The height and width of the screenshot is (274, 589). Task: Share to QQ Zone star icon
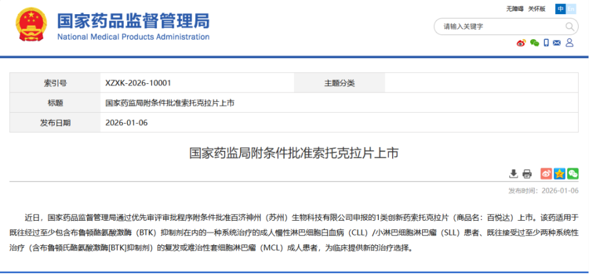click(x=560, y=173)
